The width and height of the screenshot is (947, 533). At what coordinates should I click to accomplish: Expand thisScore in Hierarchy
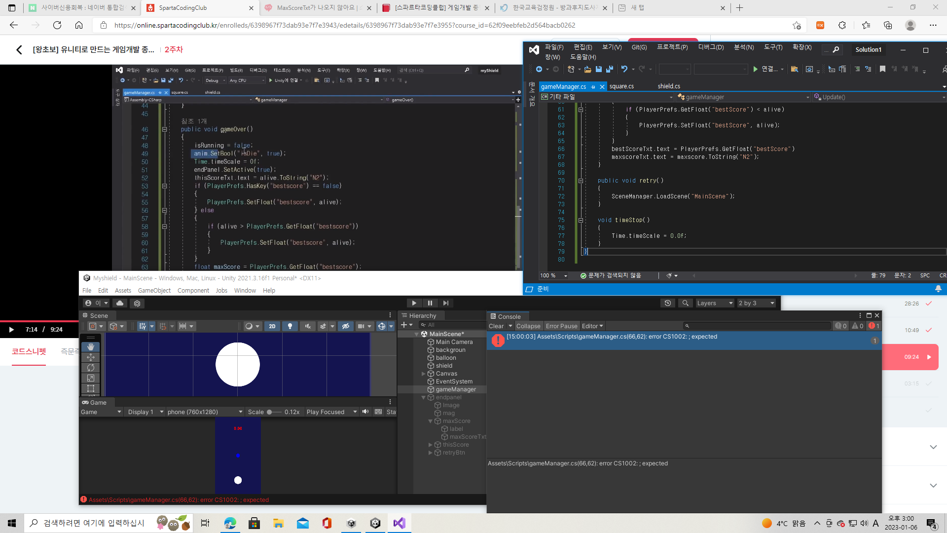[431, 445]
